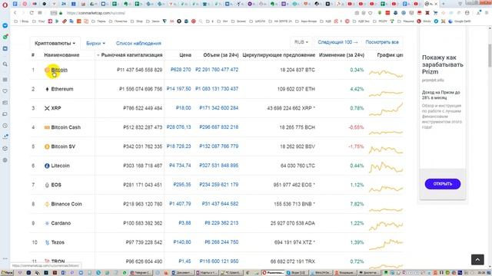Click the back-to-top arrow button
This screenshot has width=492, height=276.
[477, 259]
